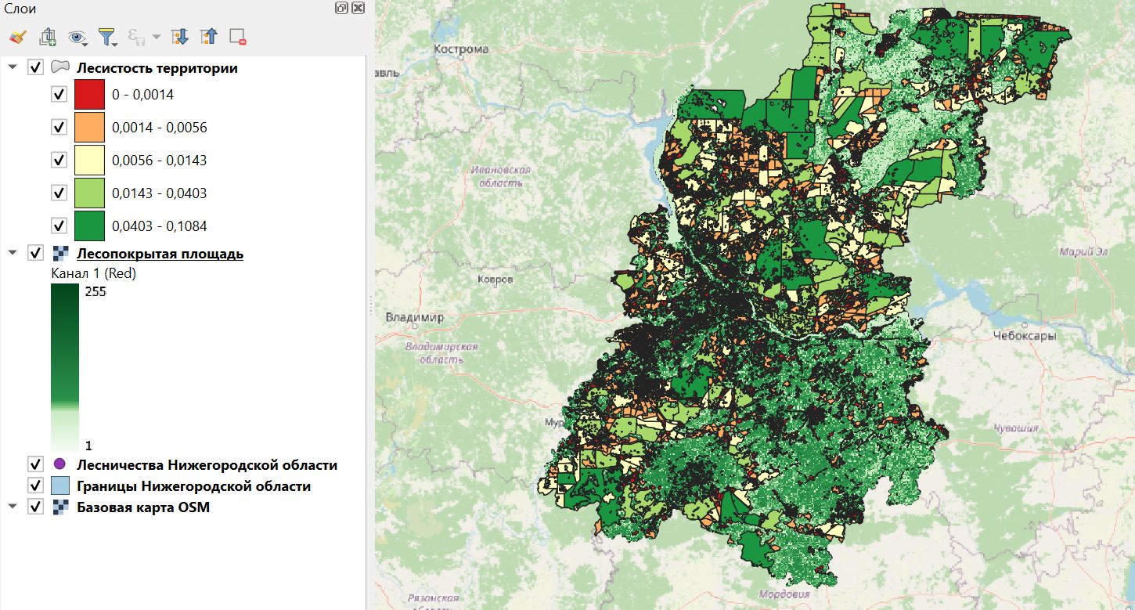This screenshot has height=610, width=1135.
Task: Close the Слои panel
Action: (357, 8)
